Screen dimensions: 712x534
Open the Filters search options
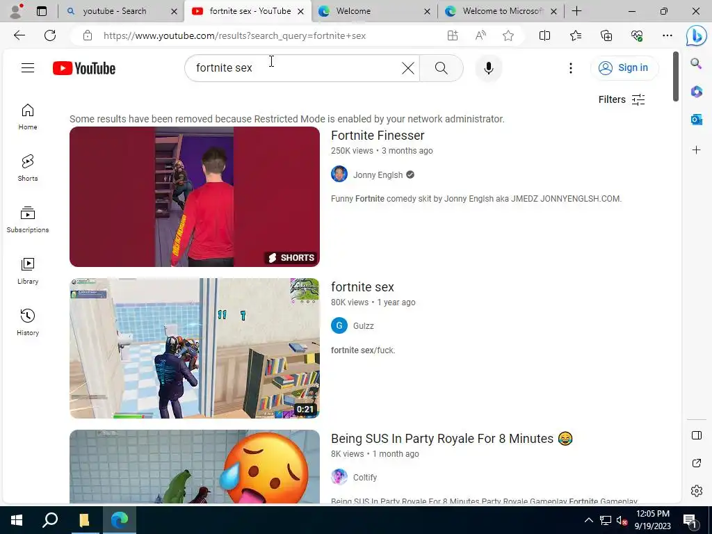621,99
